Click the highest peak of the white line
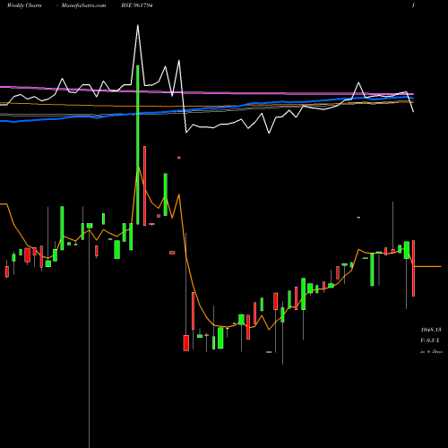This screenshot has height=448, width=448. coord(138,25)
